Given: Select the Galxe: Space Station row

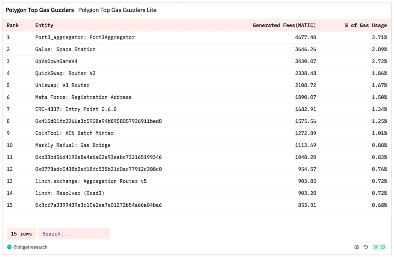Looking at the screenshot, I should click(x=197, y=50).
